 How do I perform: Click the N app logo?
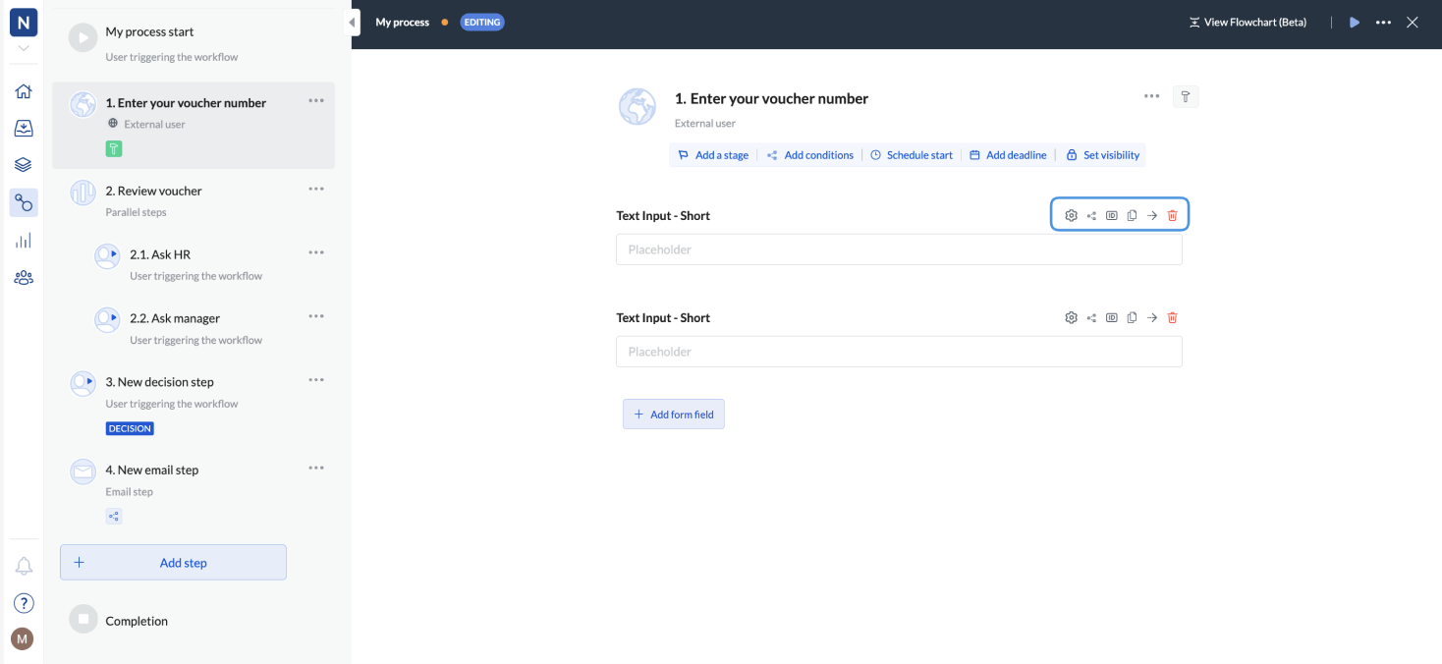(x=24, y=23)
